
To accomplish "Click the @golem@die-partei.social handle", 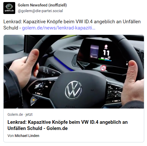I will click(40, 11).
